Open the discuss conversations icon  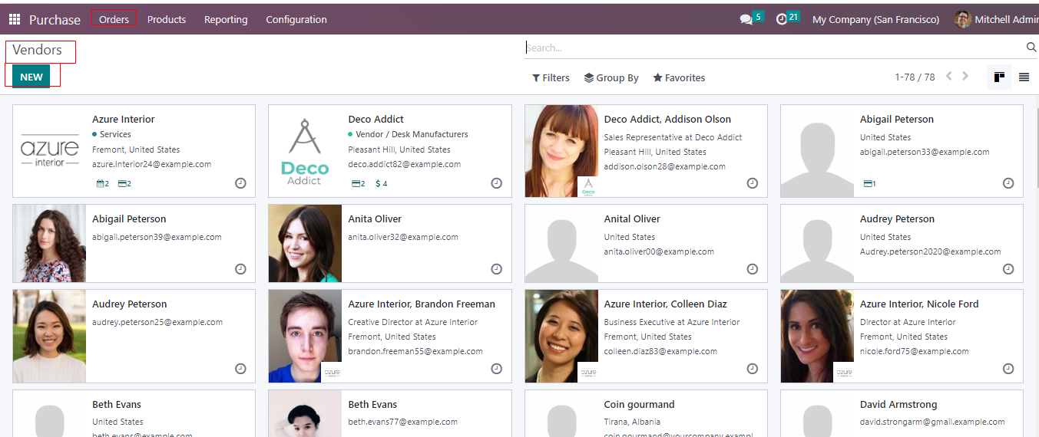pos(746,20)
